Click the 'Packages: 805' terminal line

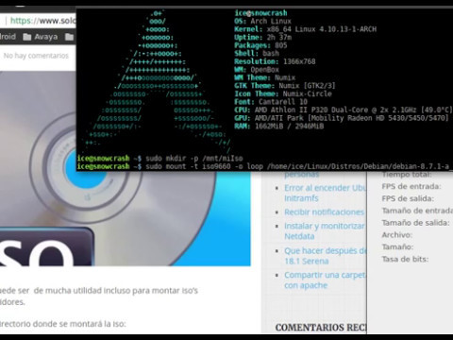[260, 45]
